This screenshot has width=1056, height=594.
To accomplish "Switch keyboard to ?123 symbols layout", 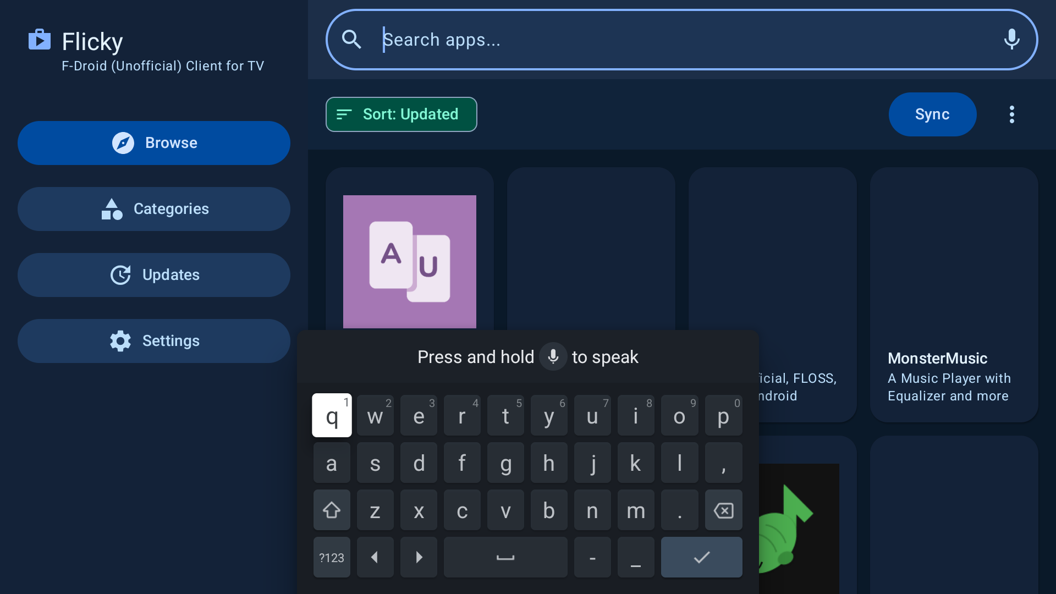I will (x=332, y=557).
